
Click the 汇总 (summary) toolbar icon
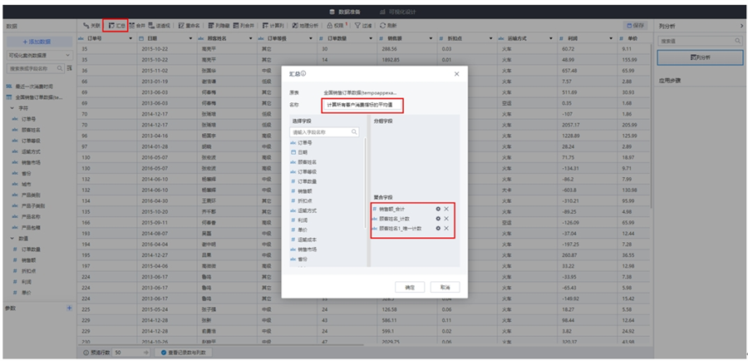coord(116,26)
